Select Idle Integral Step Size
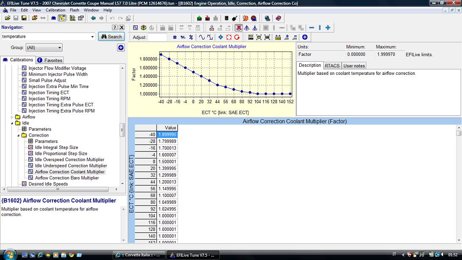The image size is (462, 260). [x=57, y=148]
